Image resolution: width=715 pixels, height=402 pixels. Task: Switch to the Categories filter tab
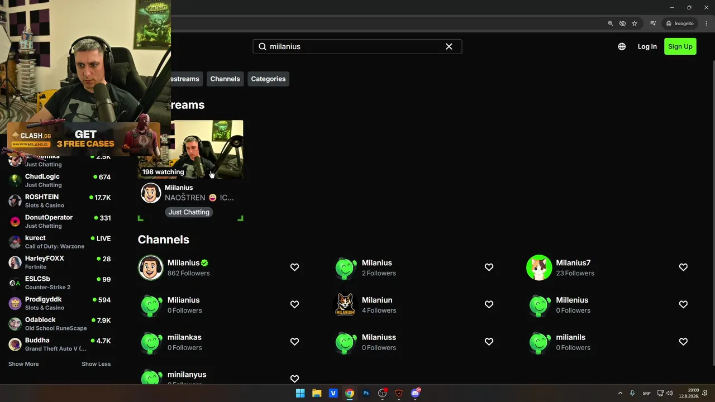pos(268,79)
